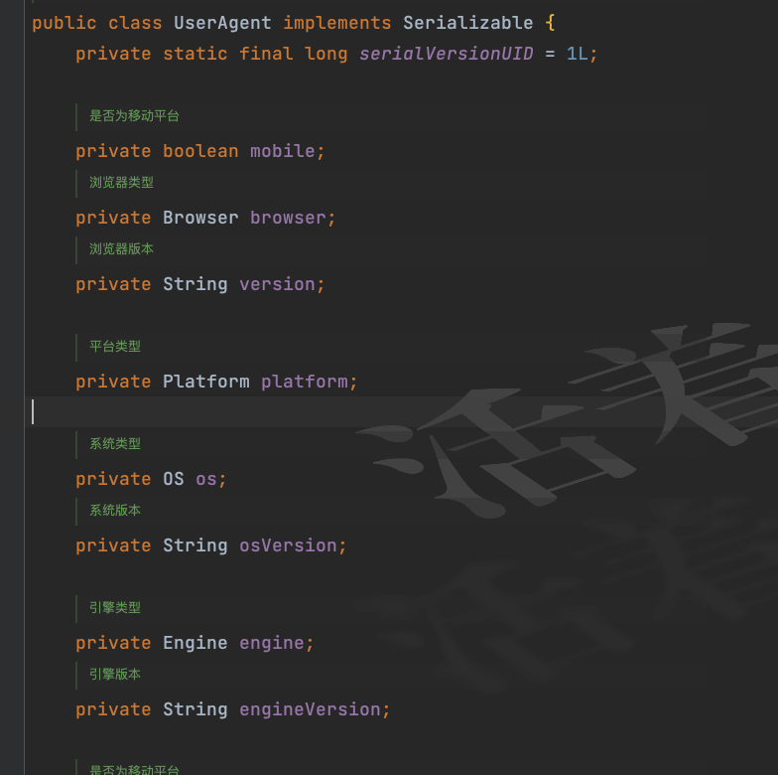This screenshot has height=775, width=778.
Task: Click the 浏览器类型 doc comment
Action: click(x=121, y=183)
